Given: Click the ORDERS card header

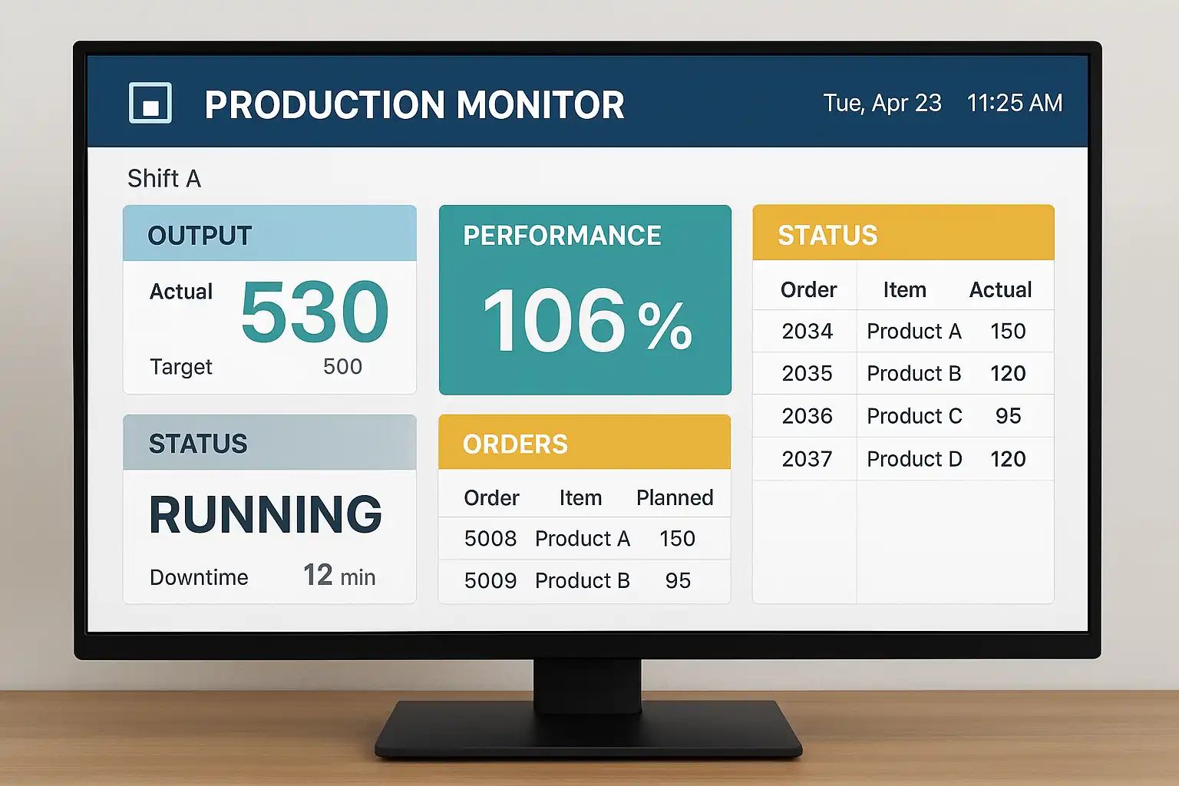Looking at the screenshot, I should [x=584, y=442].
